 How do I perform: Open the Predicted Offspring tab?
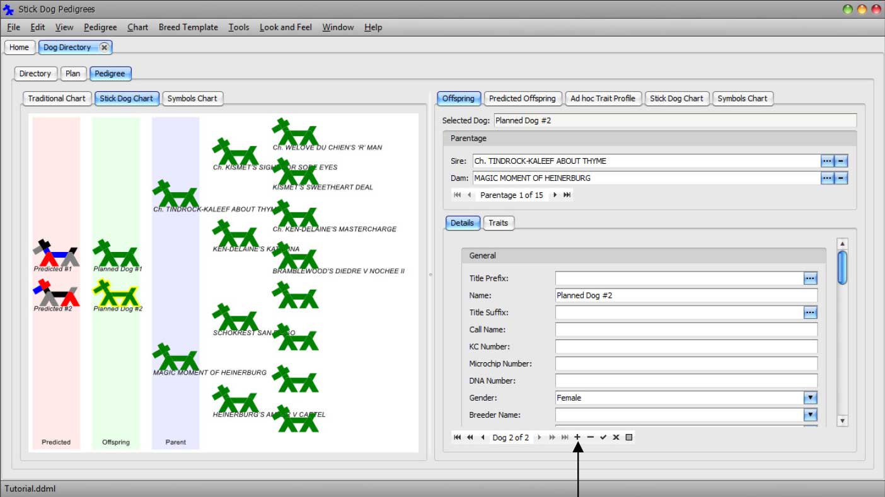(522, 98)
